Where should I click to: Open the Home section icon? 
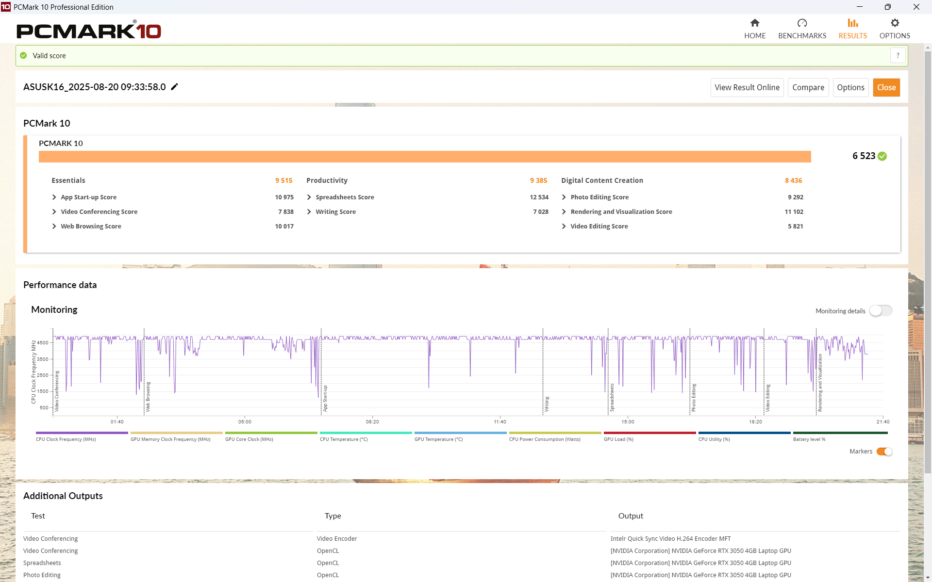click(x=755, y=23)
